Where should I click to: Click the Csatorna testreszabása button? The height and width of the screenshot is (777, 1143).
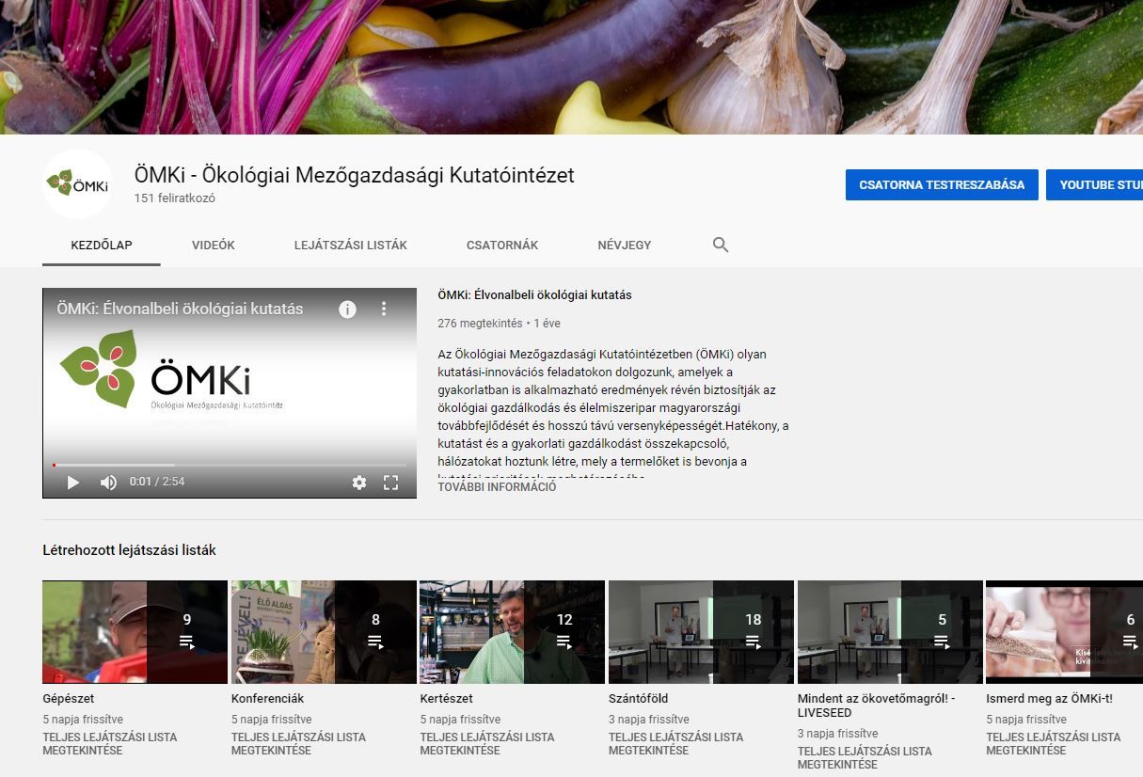click(x=942, y=185)
